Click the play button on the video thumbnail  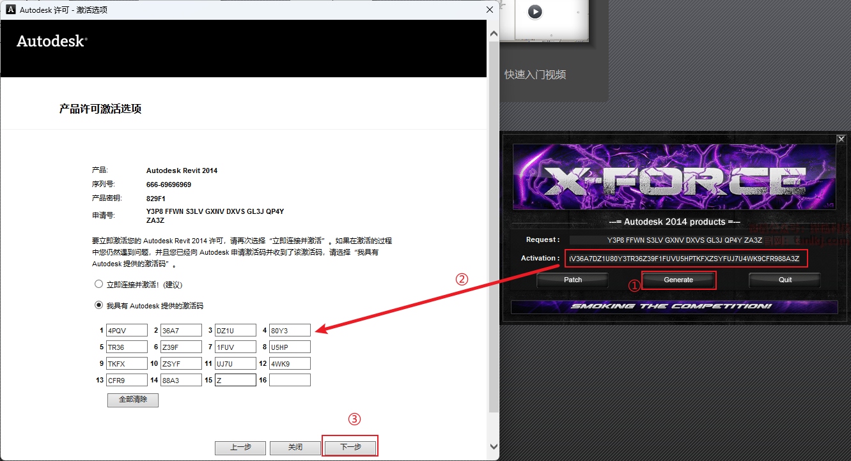point(535,11)
